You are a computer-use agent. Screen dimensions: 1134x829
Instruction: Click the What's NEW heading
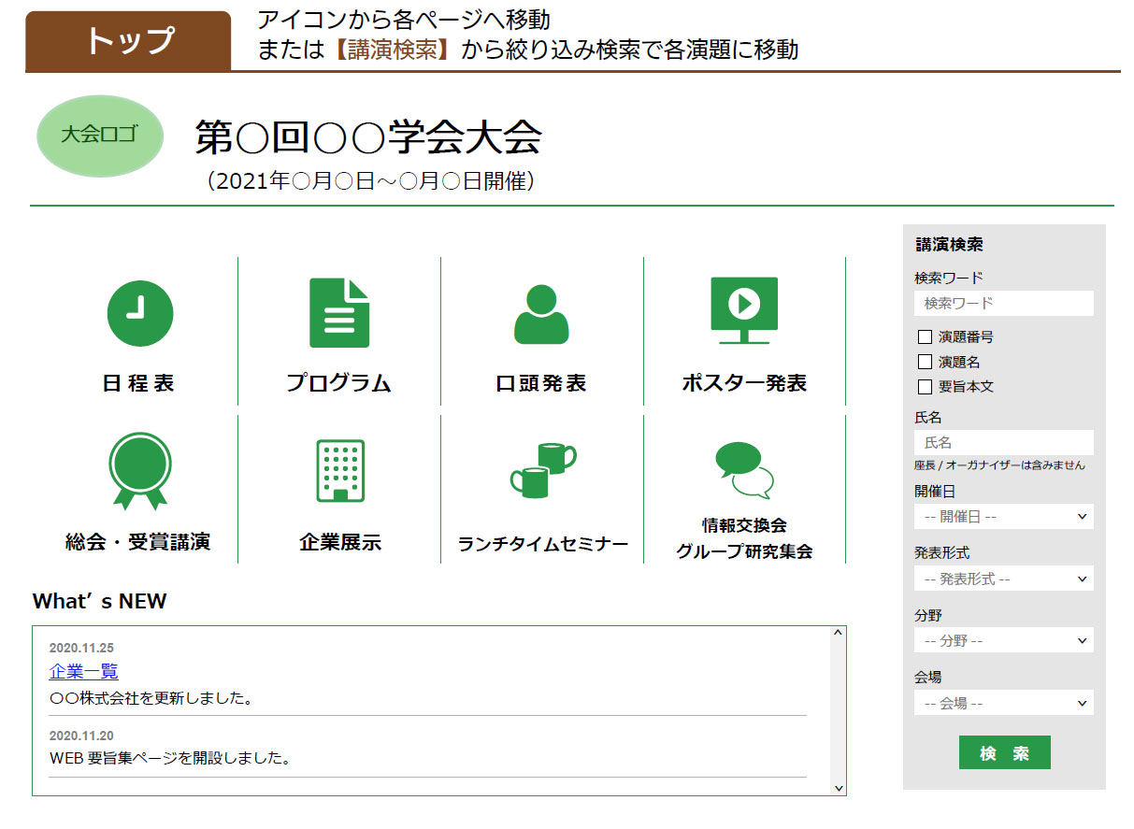pyautogui.click(x=100, y=601)
